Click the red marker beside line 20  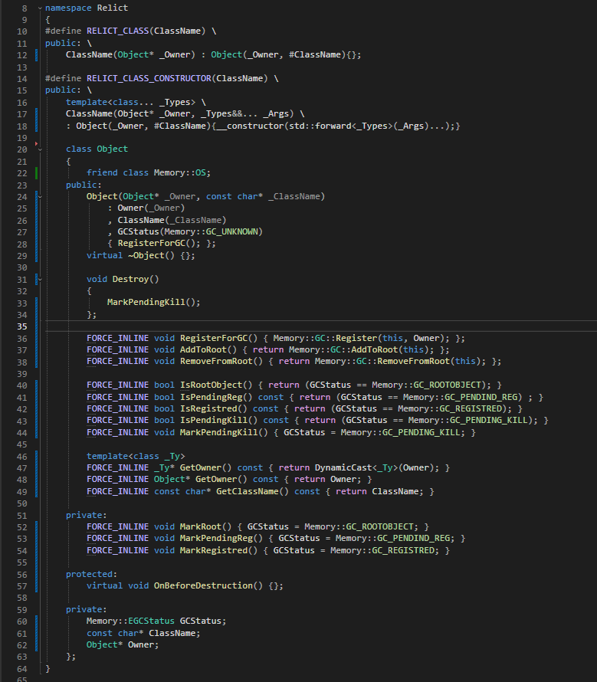point(37,143)
